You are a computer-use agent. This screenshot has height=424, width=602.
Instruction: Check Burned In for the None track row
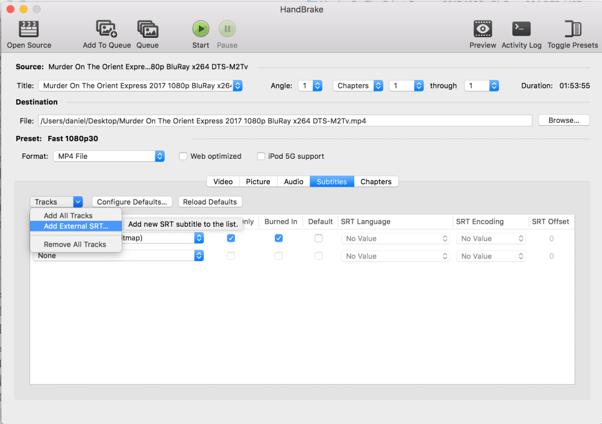(279, 256)
